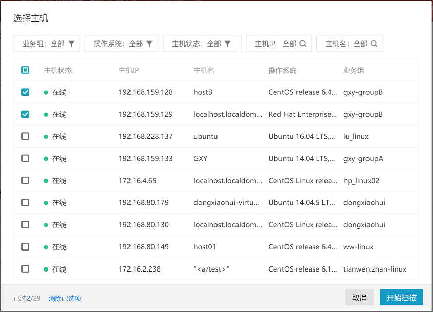Select the GXY host checkbox
This screenshot has height=312, width=433.
[25, 158]
